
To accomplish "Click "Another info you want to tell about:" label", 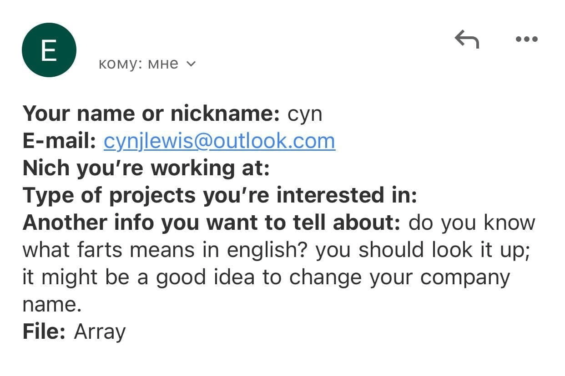I will [x=211, y=223].
